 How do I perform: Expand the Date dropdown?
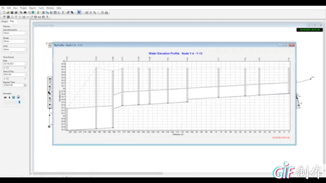pyautogui.click(x=25, y=64)
